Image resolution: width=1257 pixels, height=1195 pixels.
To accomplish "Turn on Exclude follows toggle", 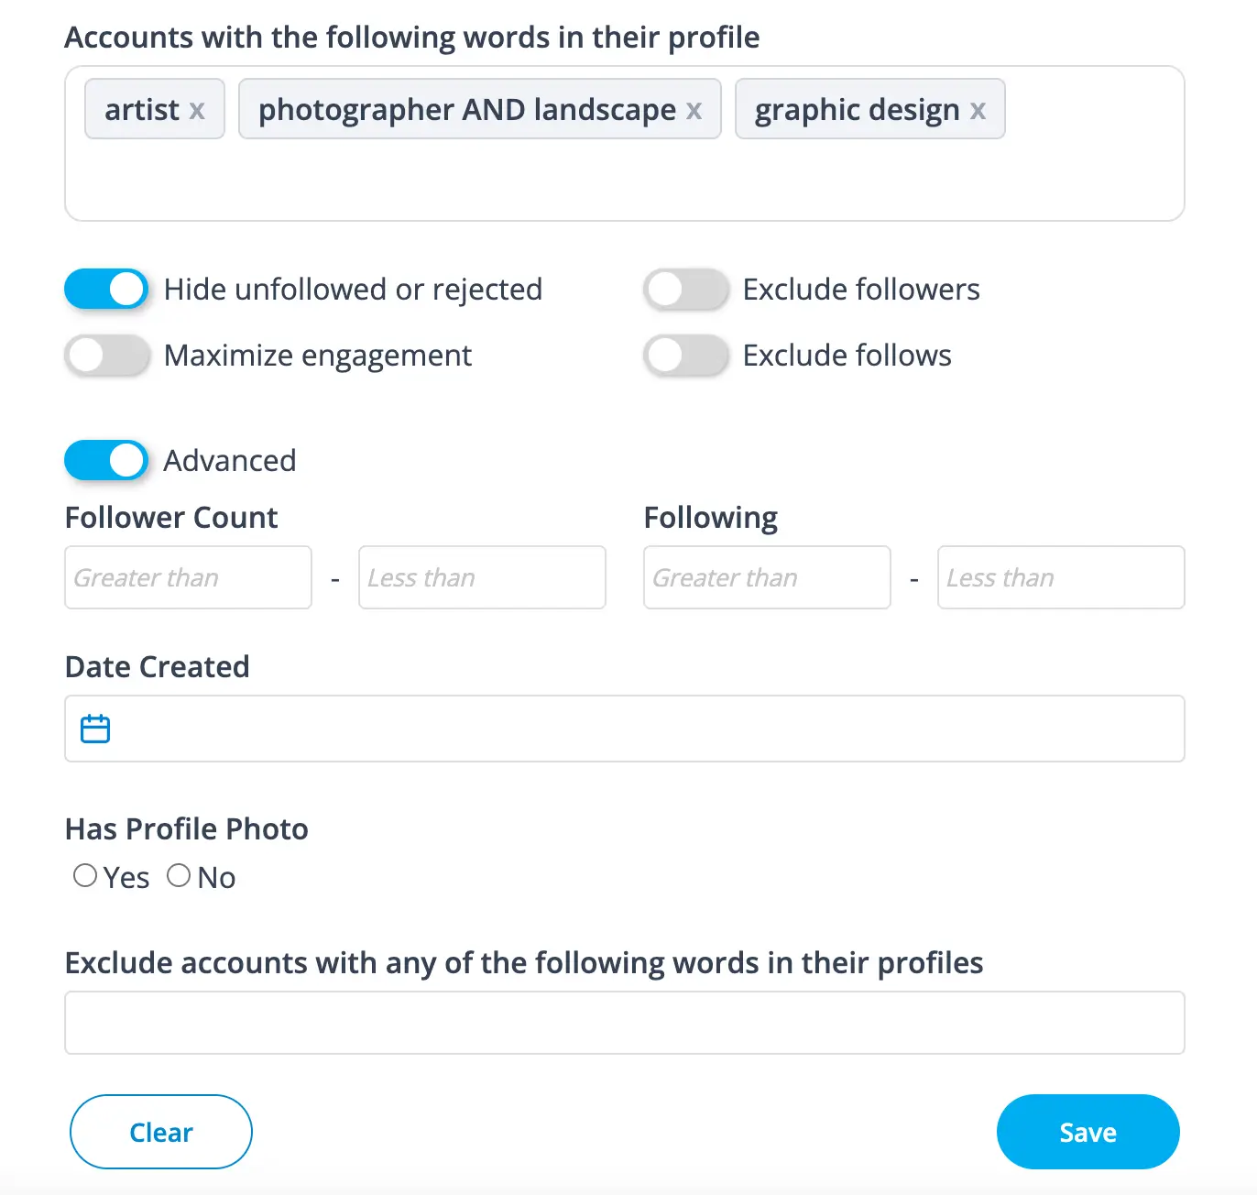I will [x=685, y=356].
